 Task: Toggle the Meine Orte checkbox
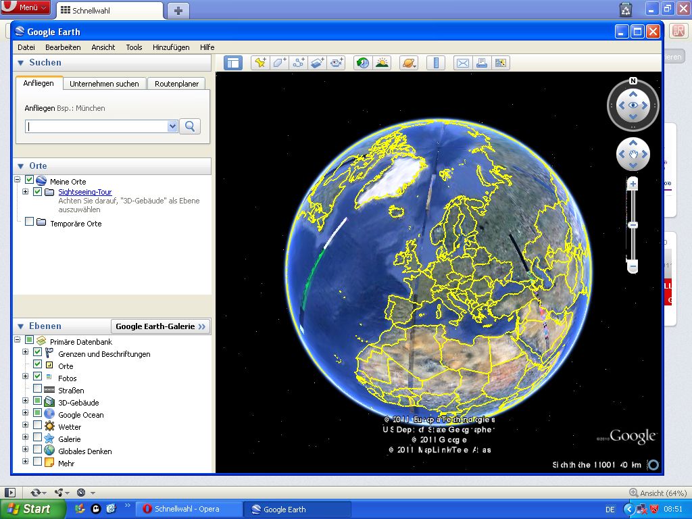29,180
